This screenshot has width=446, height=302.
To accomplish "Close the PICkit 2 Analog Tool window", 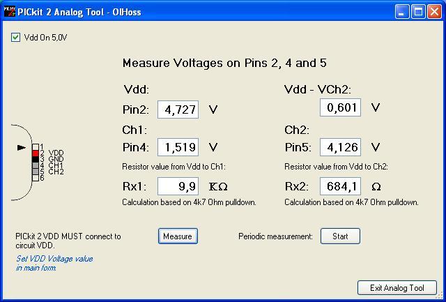I will tap(435, 12).
